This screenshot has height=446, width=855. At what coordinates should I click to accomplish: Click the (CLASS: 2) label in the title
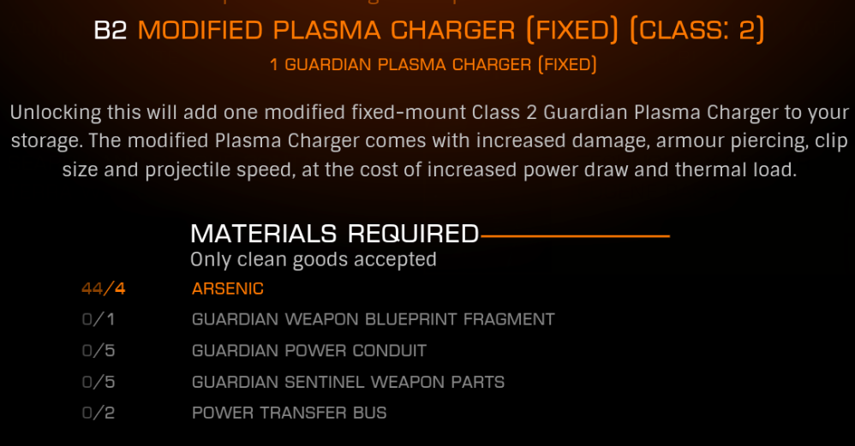(x=697, y=30)
